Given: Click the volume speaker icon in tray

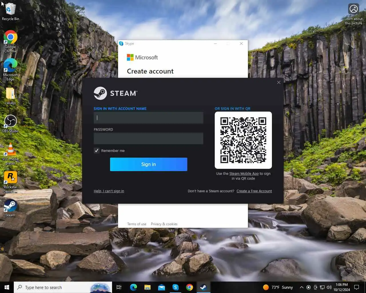Looking at the screenshot, I should coord(329,287).
